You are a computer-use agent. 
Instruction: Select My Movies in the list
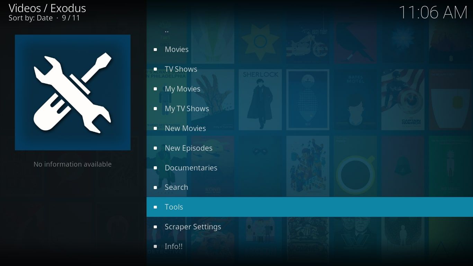tap(310, 89)
